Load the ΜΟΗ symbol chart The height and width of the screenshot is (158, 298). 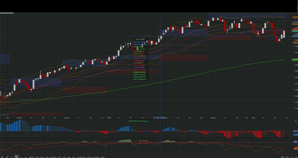coord(103,157)
